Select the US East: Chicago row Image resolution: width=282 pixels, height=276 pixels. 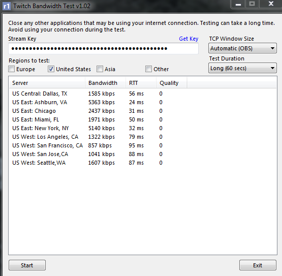pos(143,111)
